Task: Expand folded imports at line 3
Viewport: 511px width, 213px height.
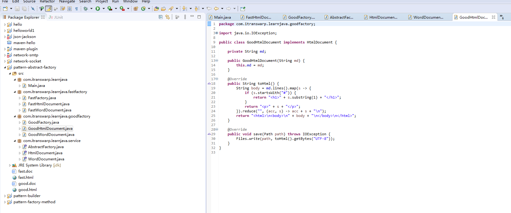Action: (217, 33)
